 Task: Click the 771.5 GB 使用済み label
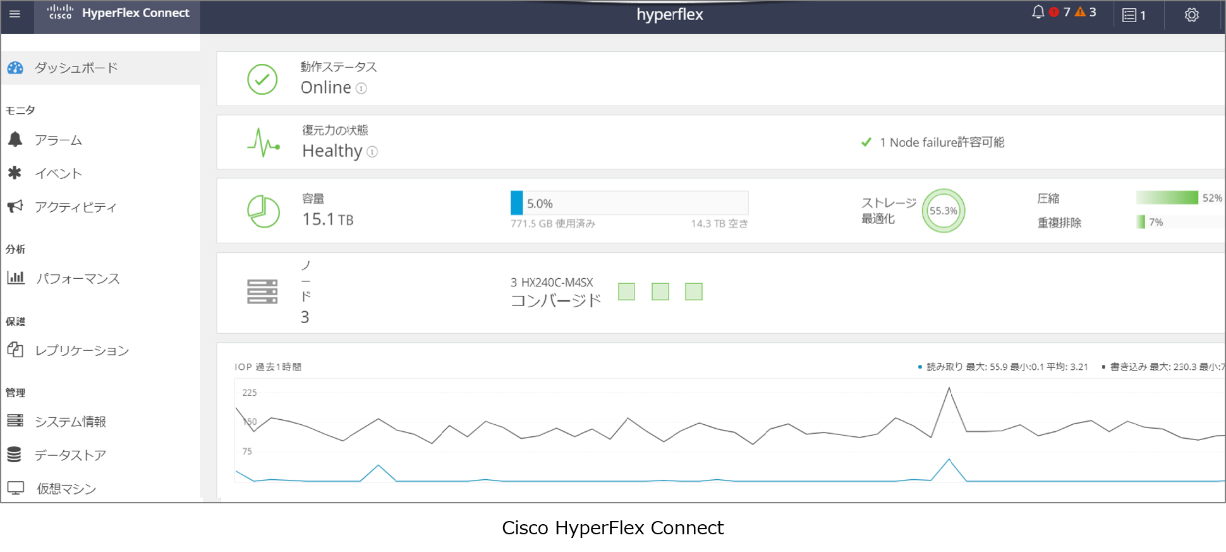pos(553,224)
